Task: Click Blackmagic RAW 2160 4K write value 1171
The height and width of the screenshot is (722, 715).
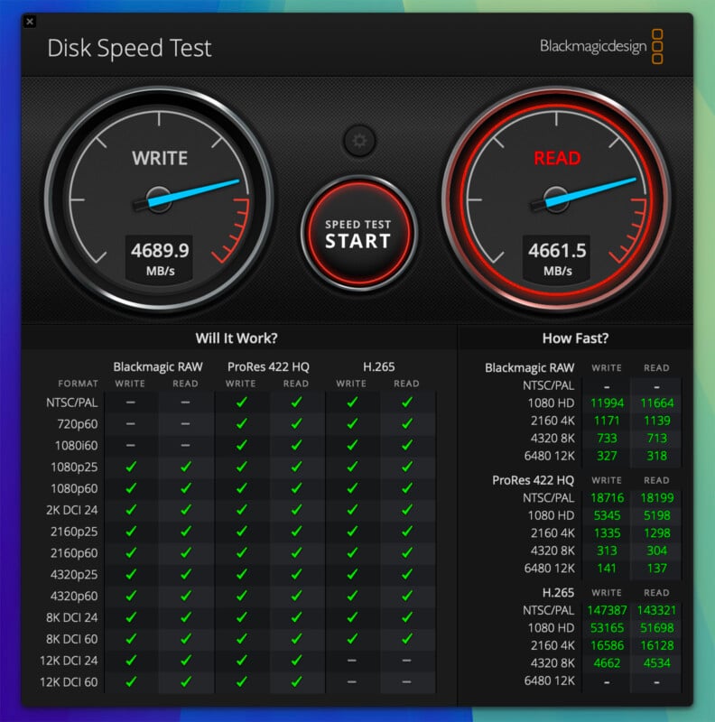Action: [x=607, y=421]
